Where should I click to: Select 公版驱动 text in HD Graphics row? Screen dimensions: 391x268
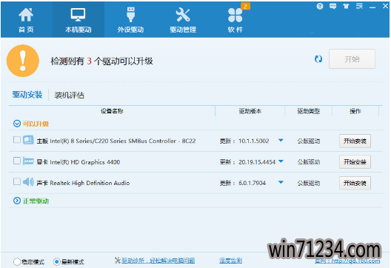pyautogui.click(x=309, y=162)
